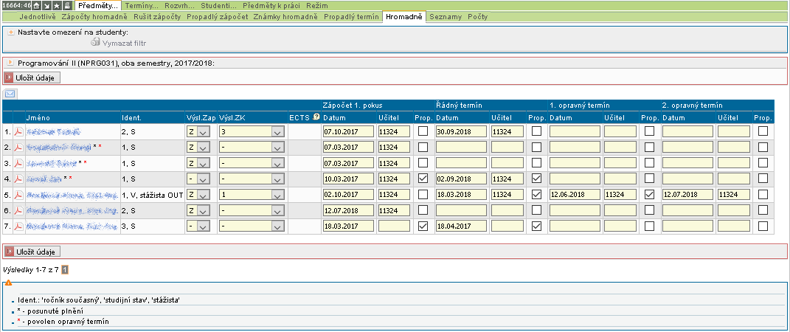790x332 pixels.
Task: Click the home icon in top bar
Action: (37, 5)
